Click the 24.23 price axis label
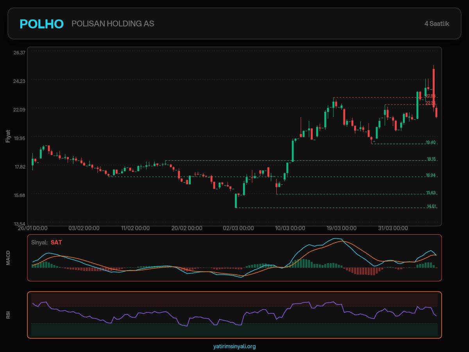Viewport: 469px width, 352px height. point(20,81)
